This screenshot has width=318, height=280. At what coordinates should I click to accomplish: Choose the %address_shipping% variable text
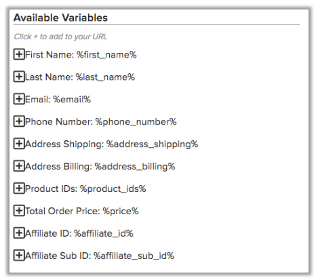(152, 144)
